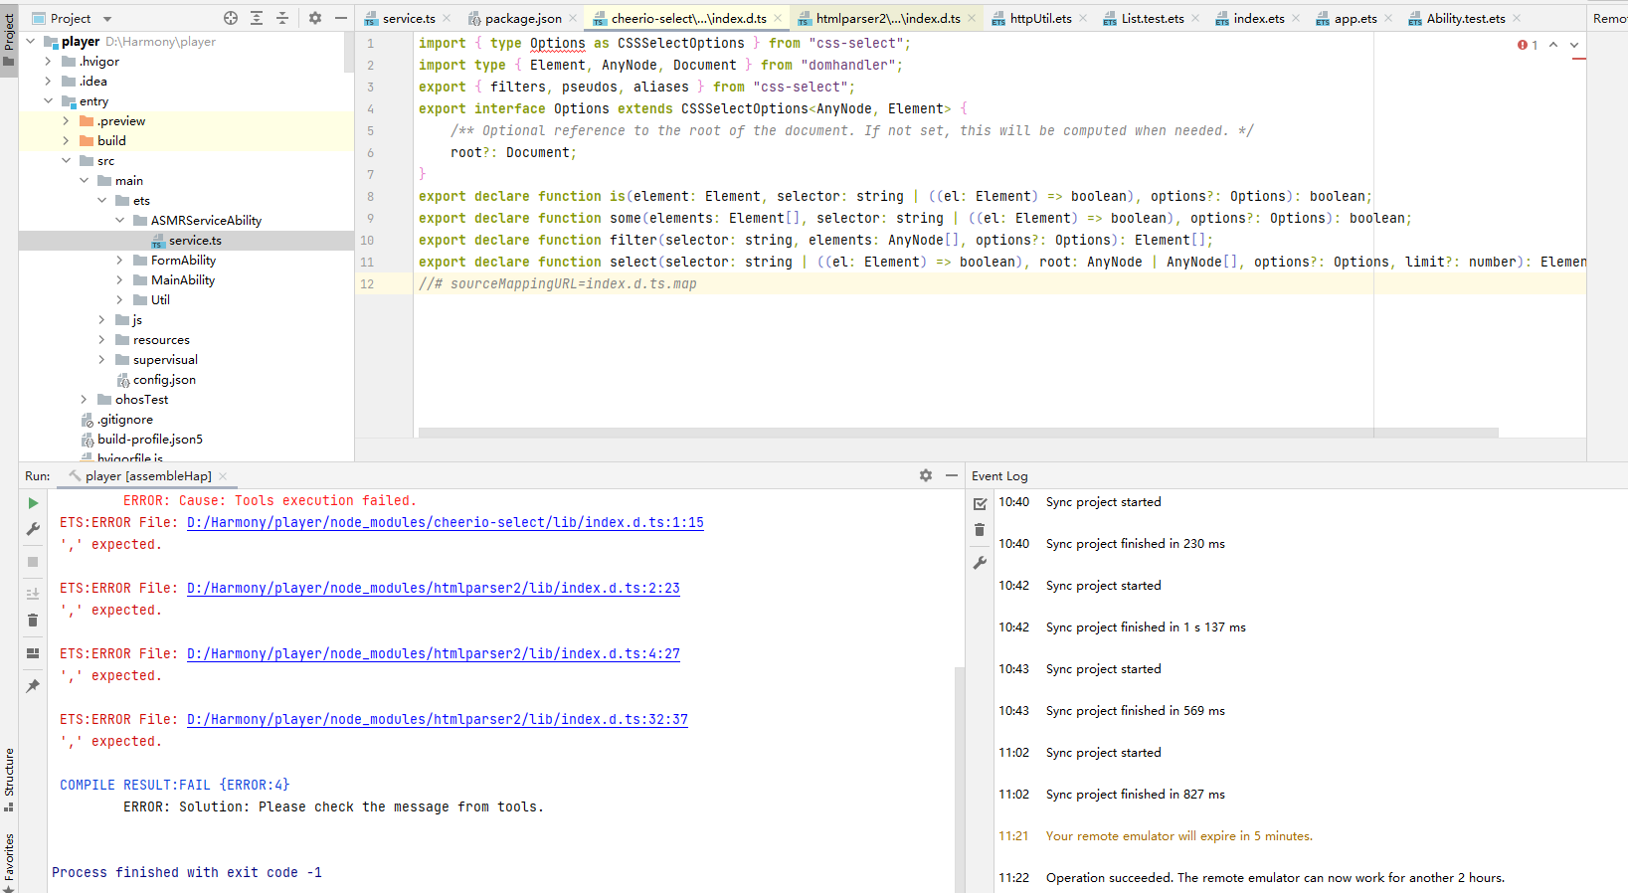Close the player [assembleHap] run tab

(223, 476)
